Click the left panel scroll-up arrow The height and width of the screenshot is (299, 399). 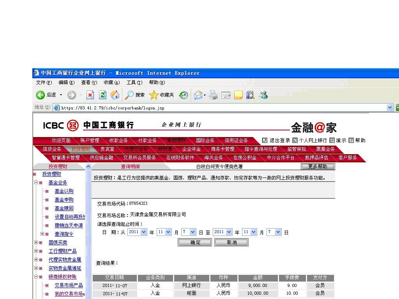click(x=88, y=167)
